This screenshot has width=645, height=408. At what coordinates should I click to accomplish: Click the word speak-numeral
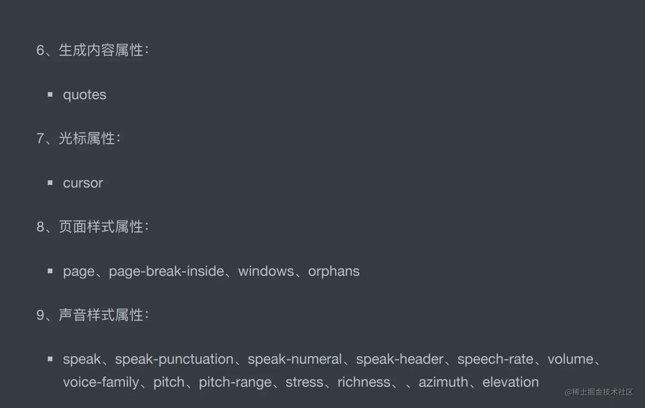point(295,359)
